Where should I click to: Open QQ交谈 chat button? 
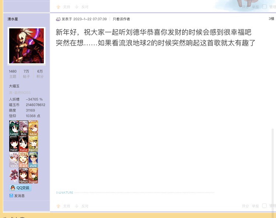click(x=20, y=188)
